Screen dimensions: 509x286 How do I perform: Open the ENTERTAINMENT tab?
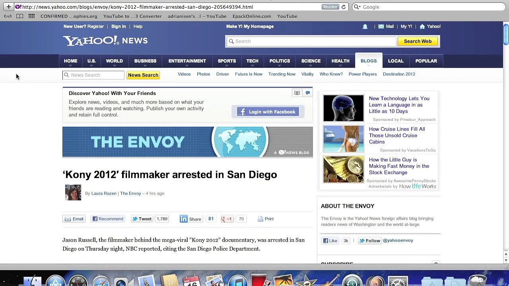(187, 61)
